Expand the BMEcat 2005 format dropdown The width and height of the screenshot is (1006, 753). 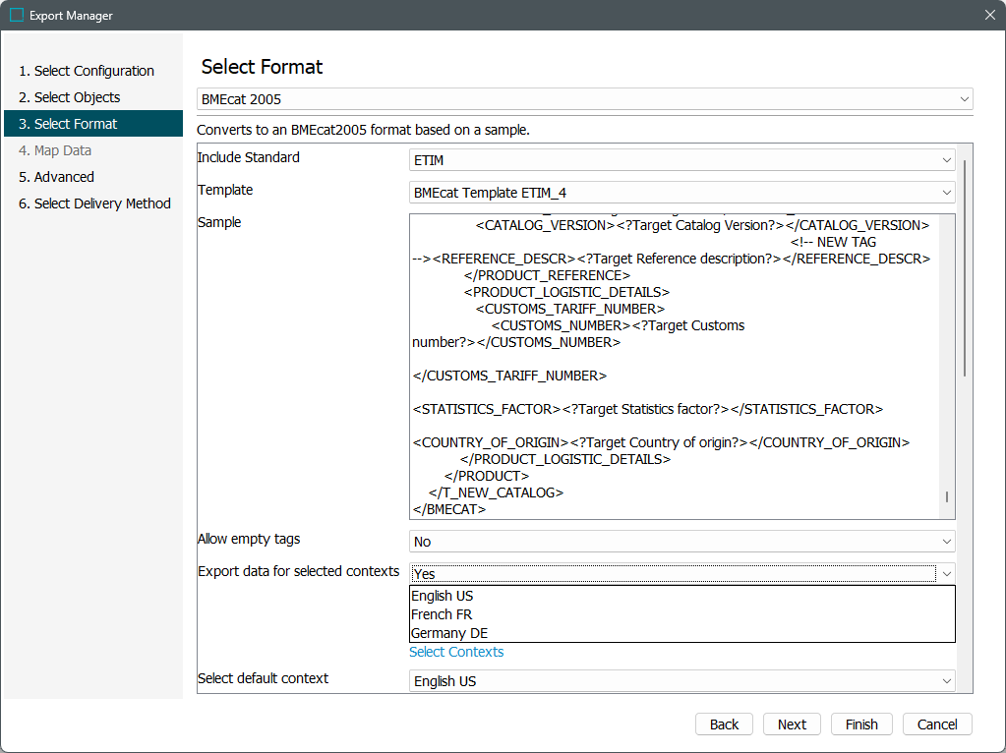(584, 99)
